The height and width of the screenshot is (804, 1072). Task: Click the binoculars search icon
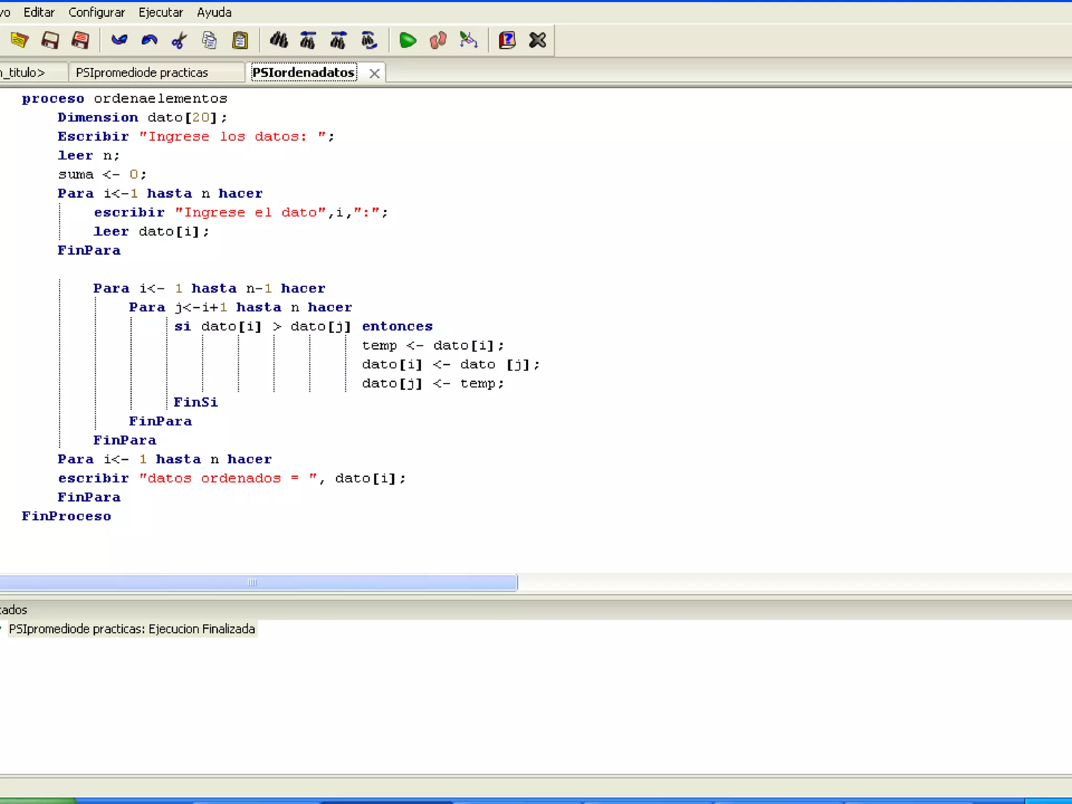(278, 40)
